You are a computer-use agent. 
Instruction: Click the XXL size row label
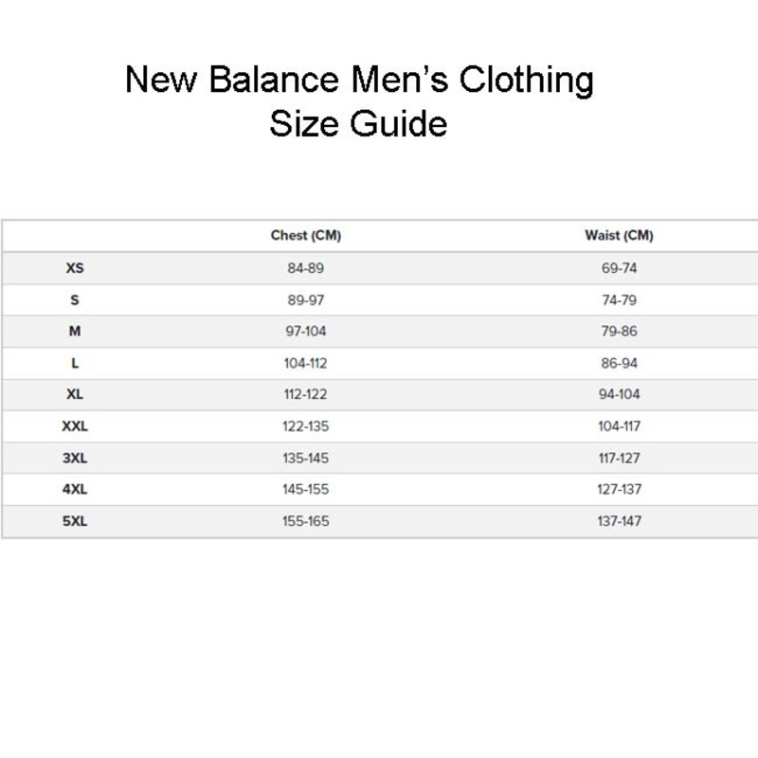coord(75,426)
